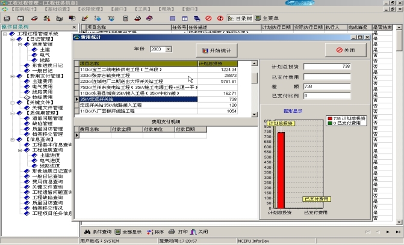404x245 pixels.
Task: Open the 【接口】 menu
Action: (119, 9)
